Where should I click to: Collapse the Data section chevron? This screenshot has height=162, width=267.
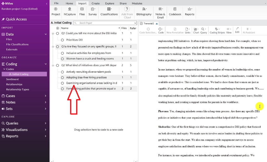pyautogui.click(x=46, y=34)
